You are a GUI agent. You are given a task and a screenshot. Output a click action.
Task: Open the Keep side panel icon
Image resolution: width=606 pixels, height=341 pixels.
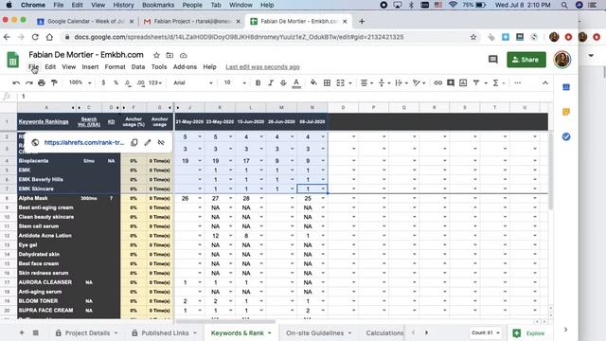pyautogui.click(x=566, y=112)
